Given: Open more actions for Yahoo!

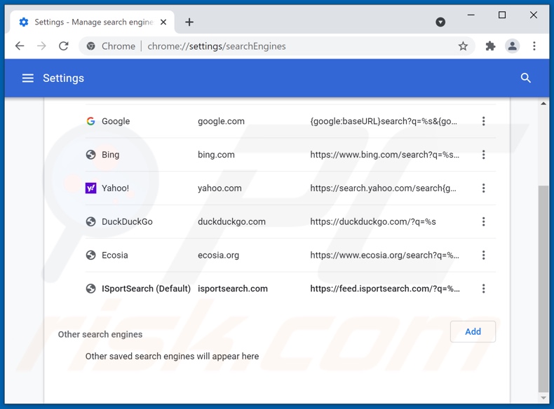Looking at the screenshot, I should [483, 188].
